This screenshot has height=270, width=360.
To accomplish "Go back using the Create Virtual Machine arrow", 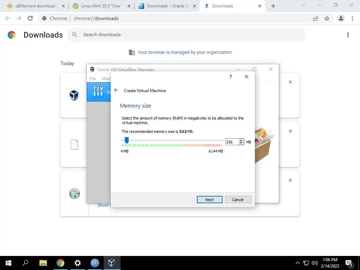I will coord(116,90).
